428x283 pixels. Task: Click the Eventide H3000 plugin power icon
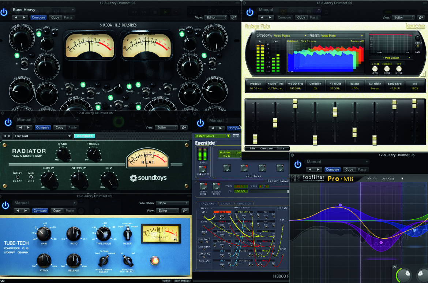point(200,123)
